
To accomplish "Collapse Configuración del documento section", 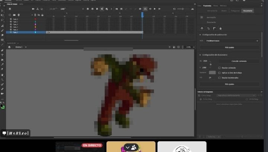I will (x=200, y=55).
